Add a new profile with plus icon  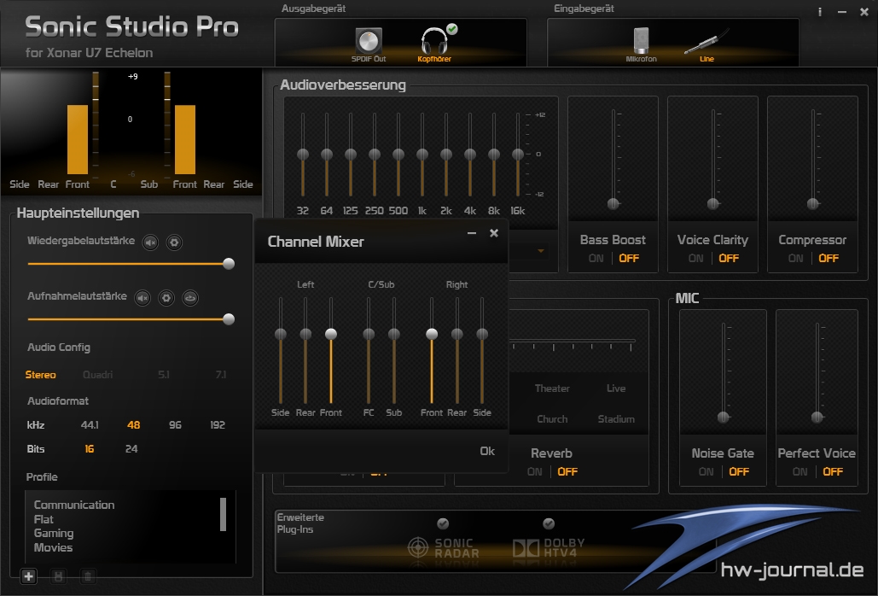tap(29, 576)
